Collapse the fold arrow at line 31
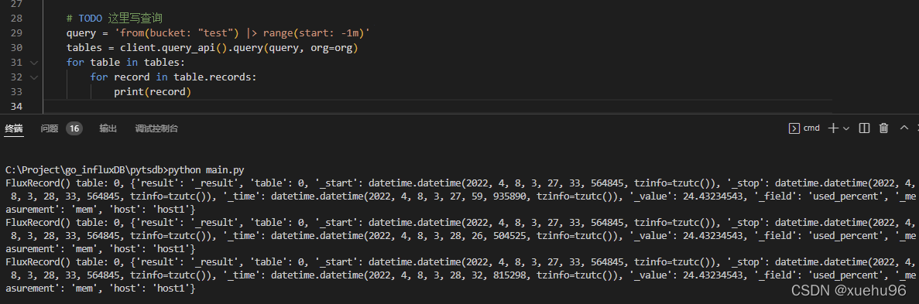Viewport: 919px width, 304px height. tap(33, 62)
